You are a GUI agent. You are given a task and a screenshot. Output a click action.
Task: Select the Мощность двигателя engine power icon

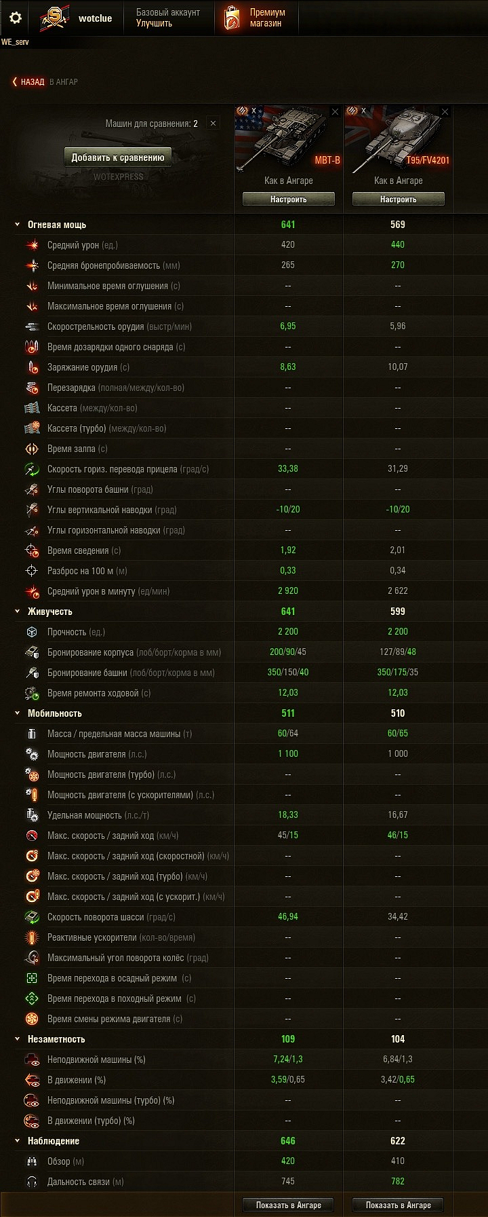[31, 753]
